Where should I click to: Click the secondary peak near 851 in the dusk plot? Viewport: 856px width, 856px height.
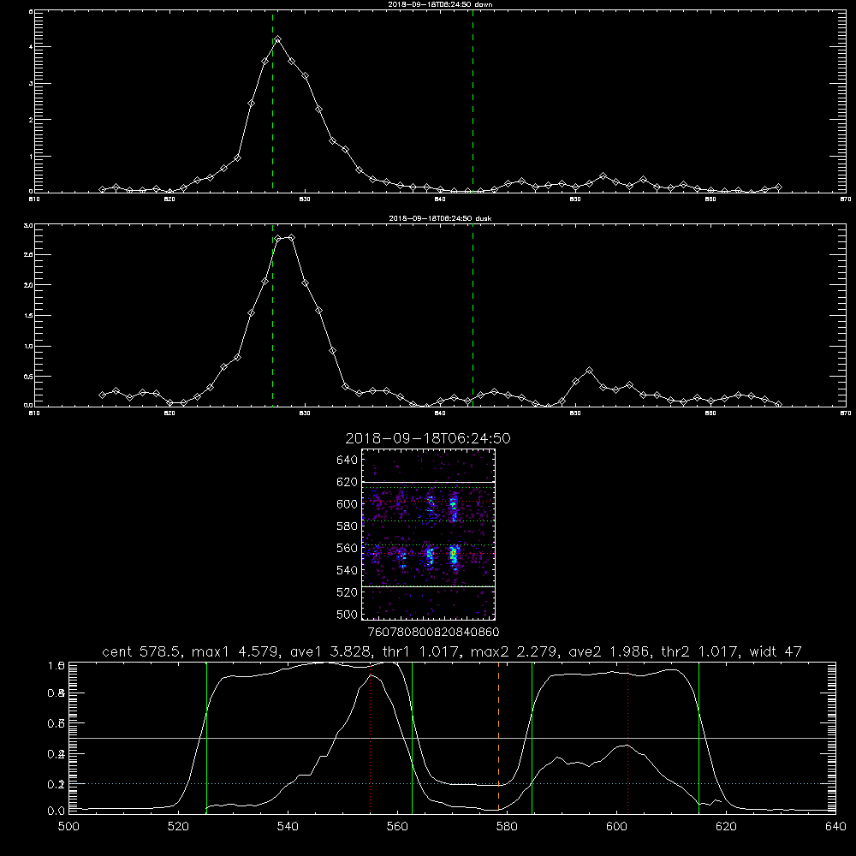(589, 370)
